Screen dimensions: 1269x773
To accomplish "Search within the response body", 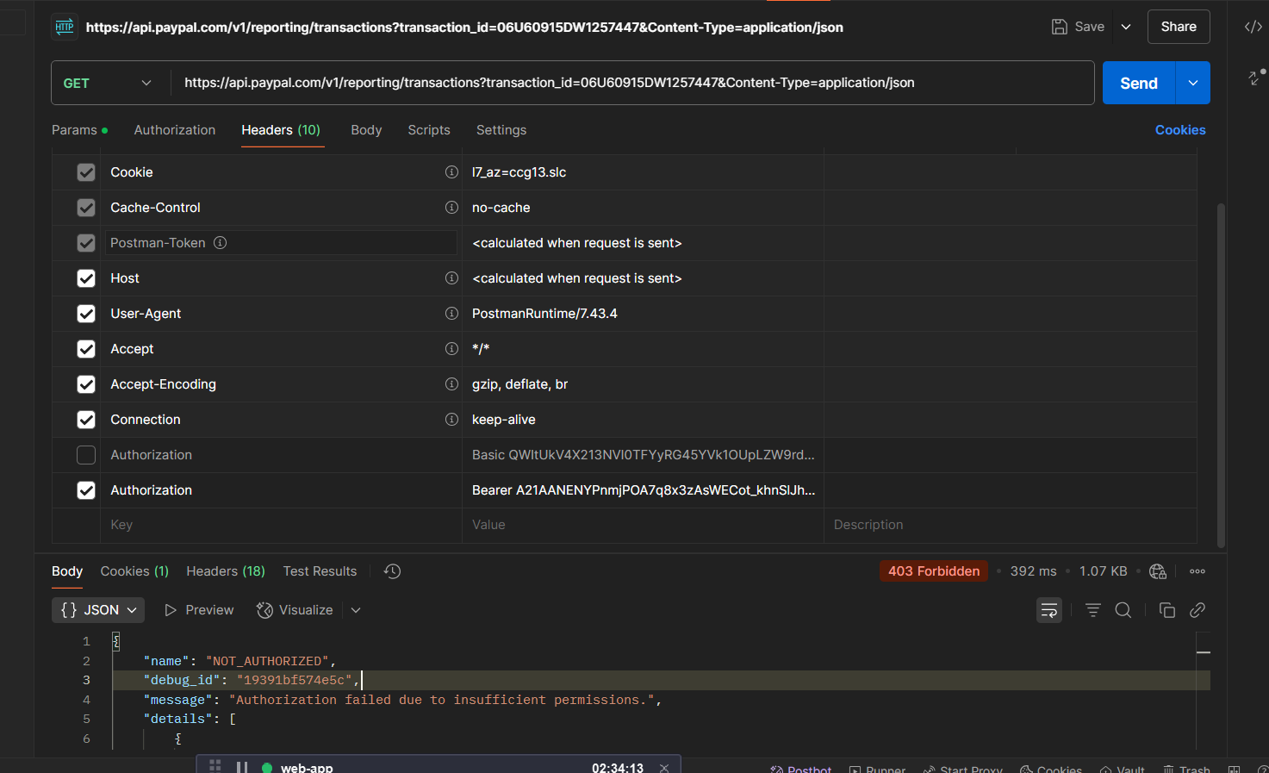I will [x=1123, y=610].
